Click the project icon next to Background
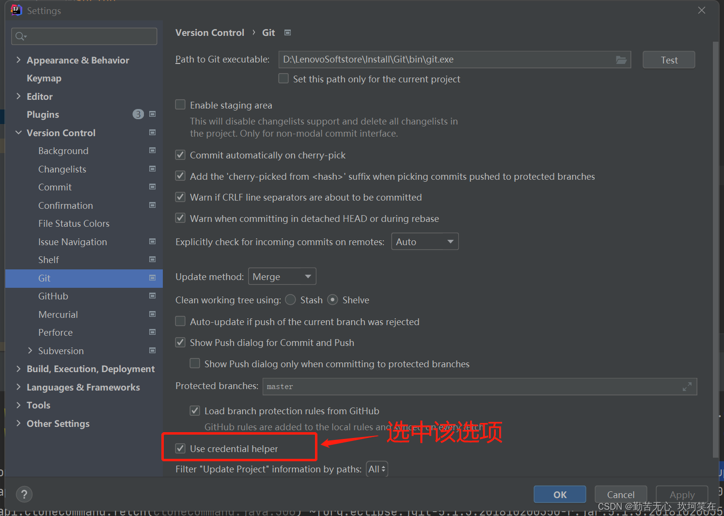This screenshot has height=516, width=724. pos(152,150)
